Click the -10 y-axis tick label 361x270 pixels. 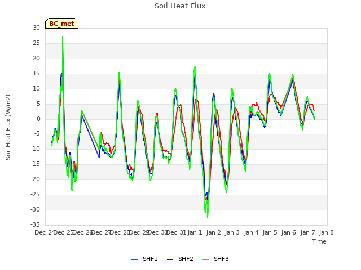35,148
